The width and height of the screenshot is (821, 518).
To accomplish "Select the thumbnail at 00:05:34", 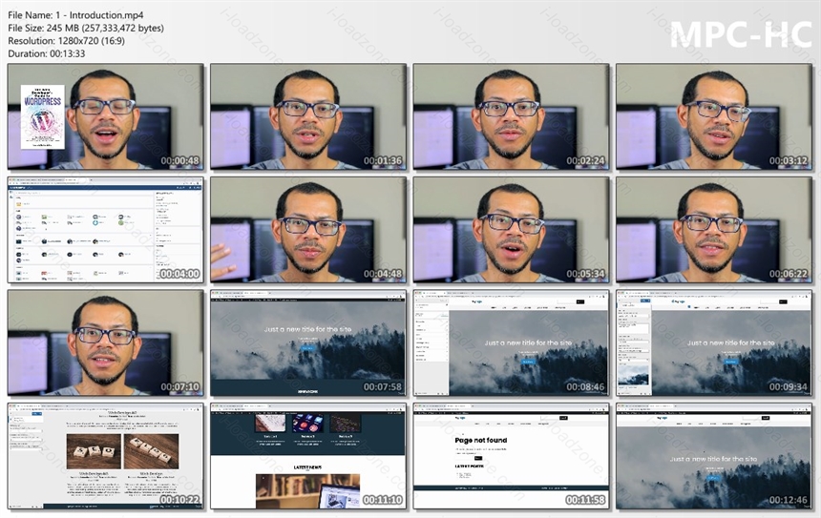I will tap(511, 230).
